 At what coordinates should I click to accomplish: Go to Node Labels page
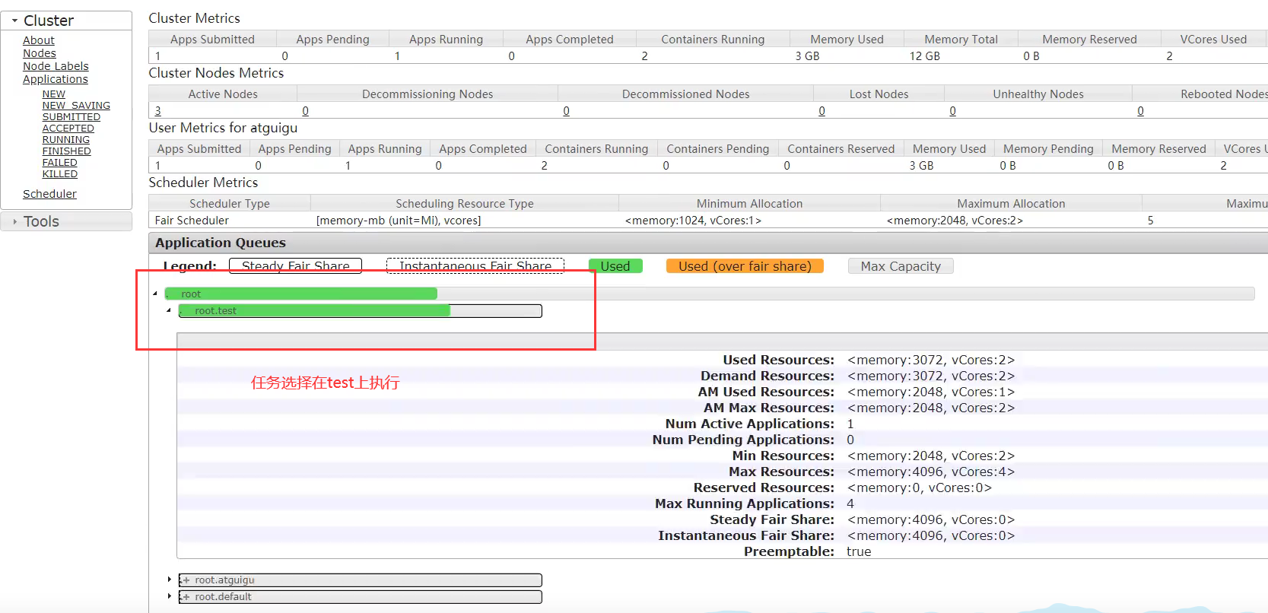56,66
